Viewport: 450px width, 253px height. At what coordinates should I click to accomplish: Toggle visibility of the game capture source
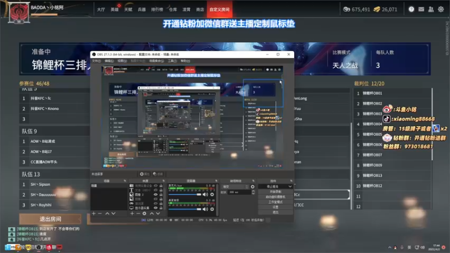[x=156, y=204]
